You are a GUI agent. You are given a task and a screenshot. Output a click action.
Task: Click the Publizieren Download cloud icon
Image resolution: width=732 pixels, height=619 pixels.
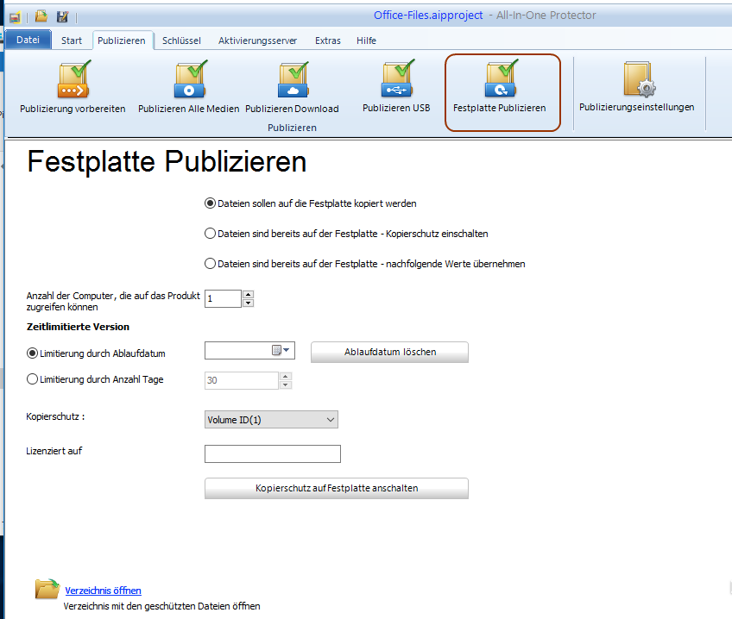293,80
